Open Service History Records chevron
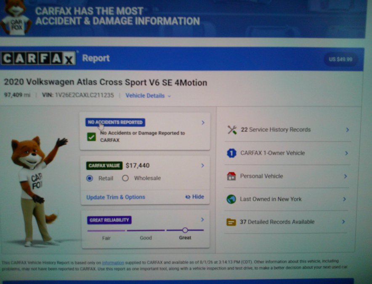The width and height of the screenshot is (372, 284). 347,130
